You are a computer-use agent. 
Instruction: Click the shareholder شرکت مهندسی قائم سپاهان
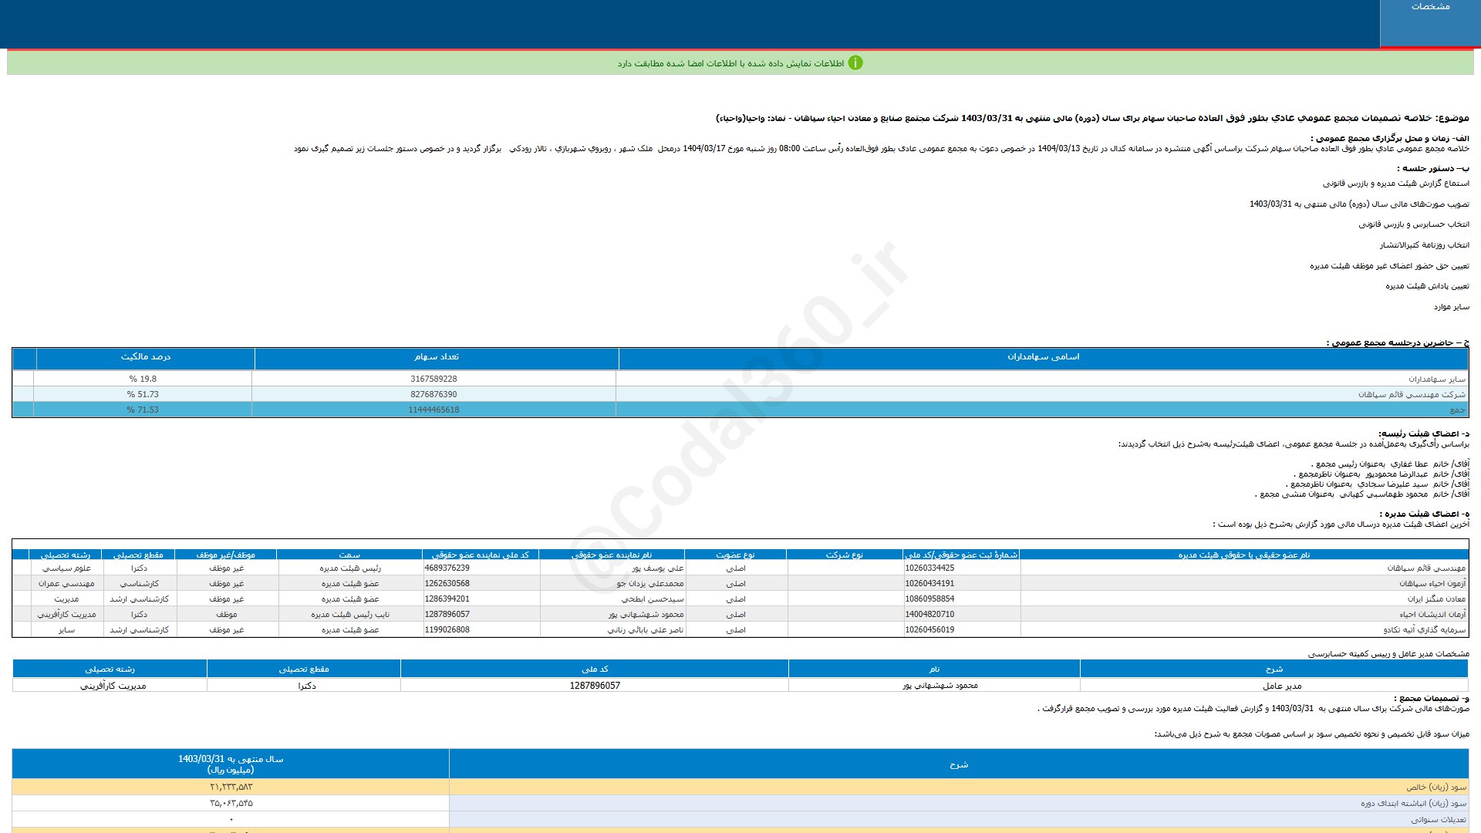(1412, 395)
